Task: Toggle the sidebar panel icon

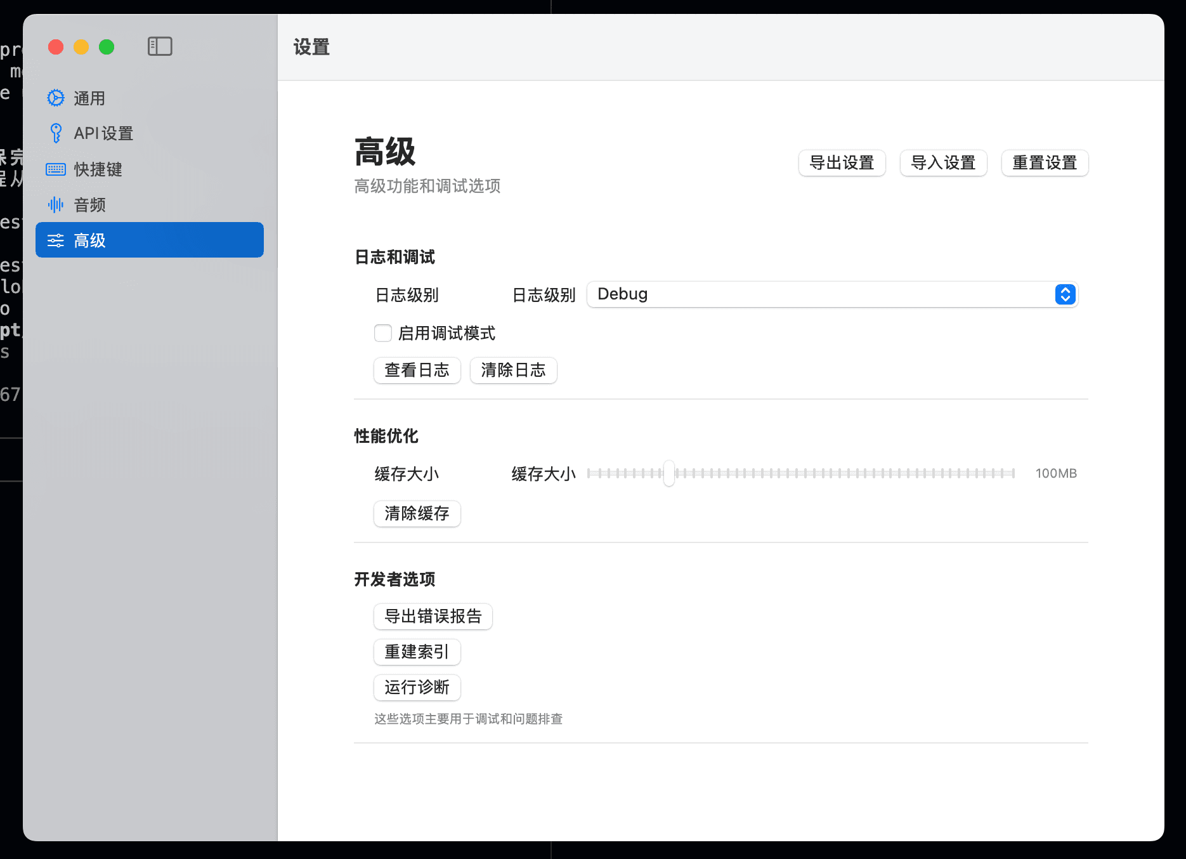Action: click(160, 46)
